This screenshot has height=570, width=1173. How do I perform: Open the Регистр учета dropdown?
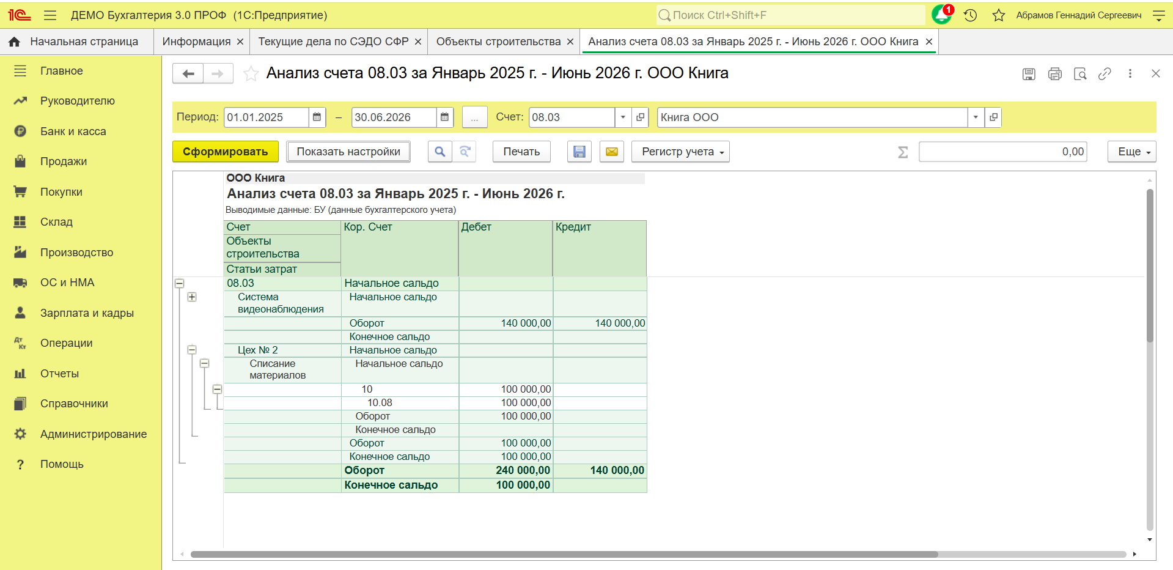click(680, 152)
